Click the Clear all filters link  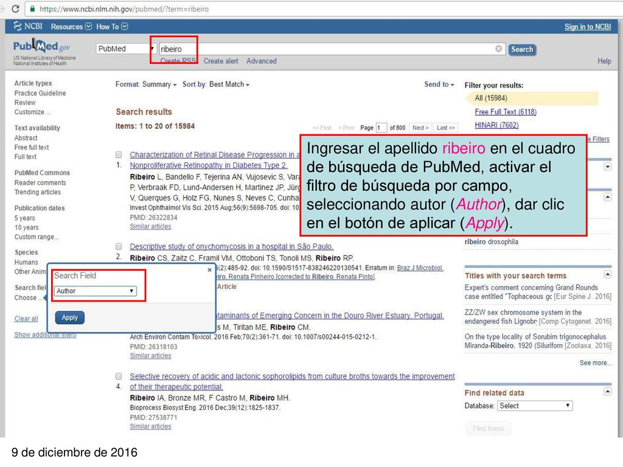point(26,319)
